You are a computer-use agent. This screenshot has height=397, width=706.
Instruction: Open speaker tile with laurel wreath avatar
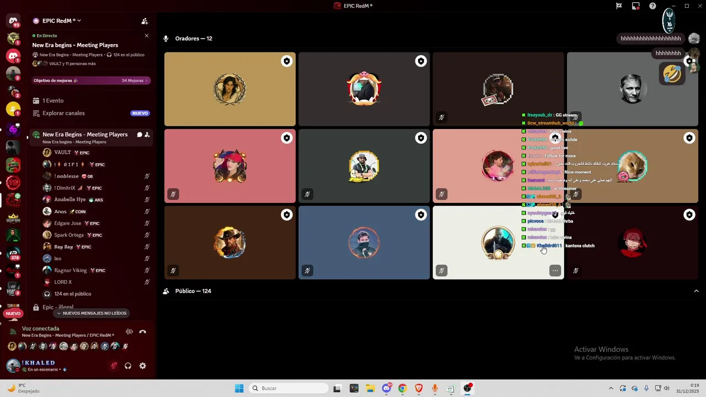pyautogui.click(x=230, y=89)
